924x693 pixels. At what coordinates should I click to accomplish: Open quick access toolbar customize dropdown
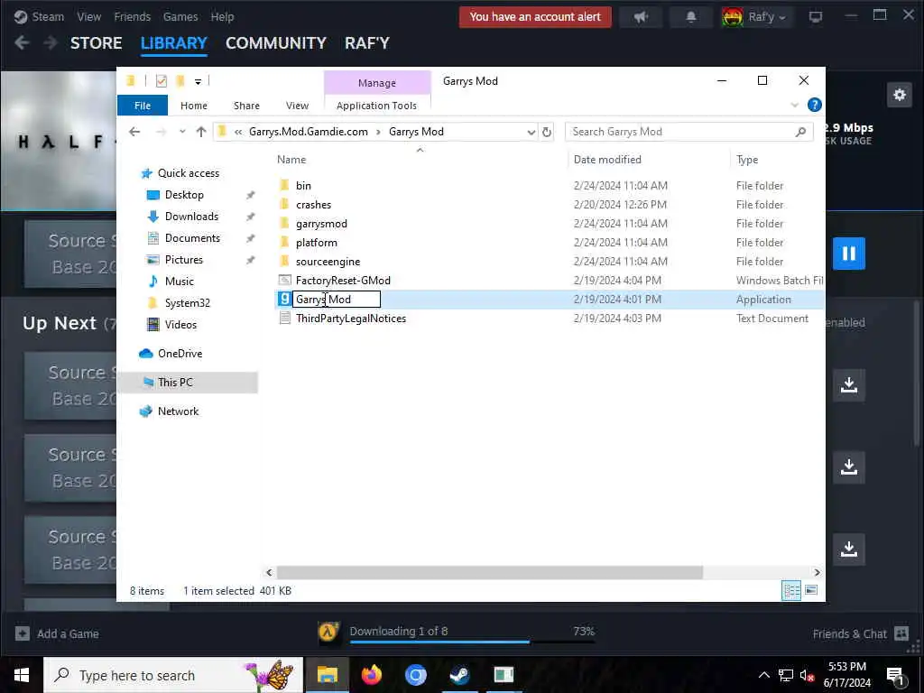tap(198, 81)
